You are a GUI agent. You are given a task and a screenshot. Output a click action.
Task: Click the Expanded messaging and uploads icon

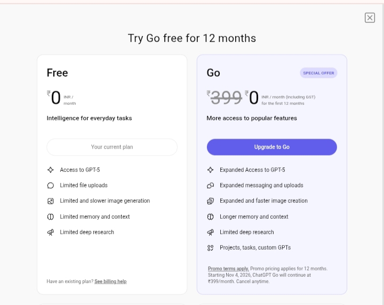click(x=211, y=185)
